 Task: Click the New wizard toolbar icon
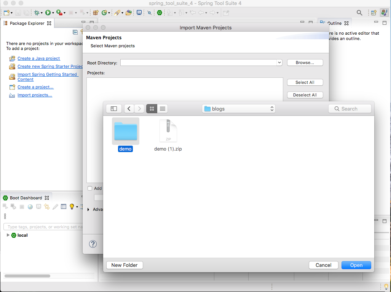coord(6,13)
